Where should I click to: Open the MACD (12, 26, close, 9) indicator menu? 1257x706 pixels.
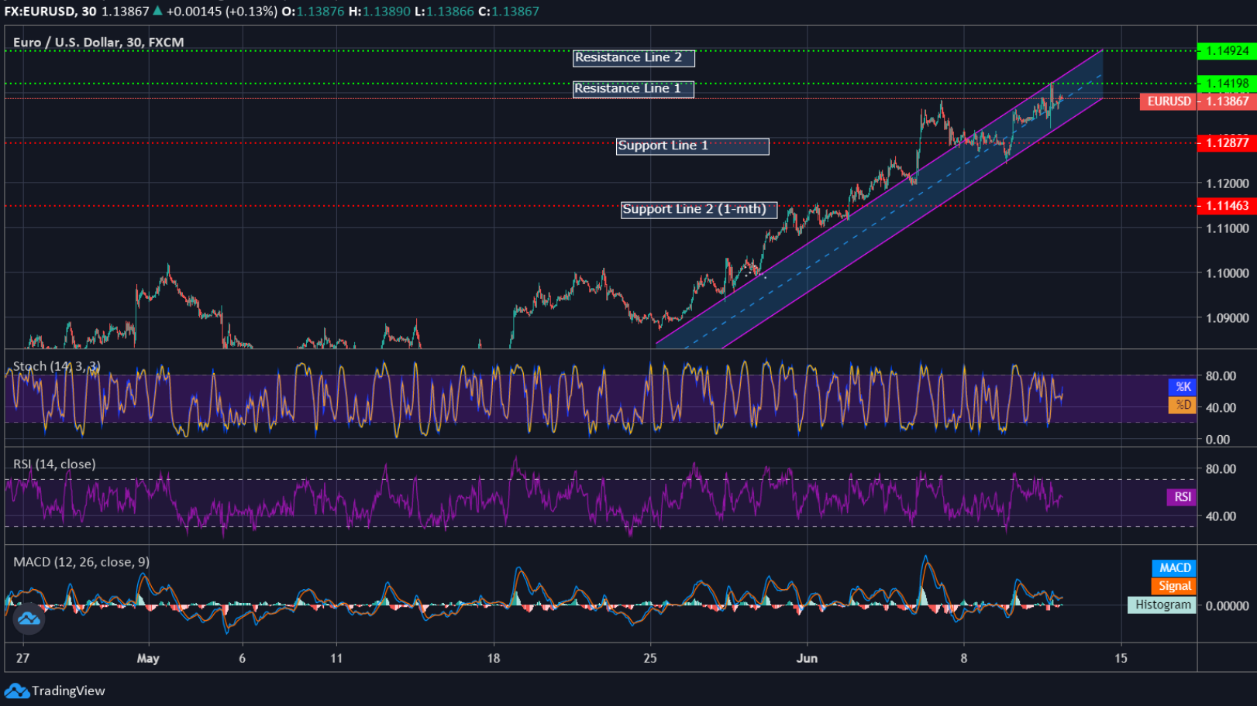80,562
